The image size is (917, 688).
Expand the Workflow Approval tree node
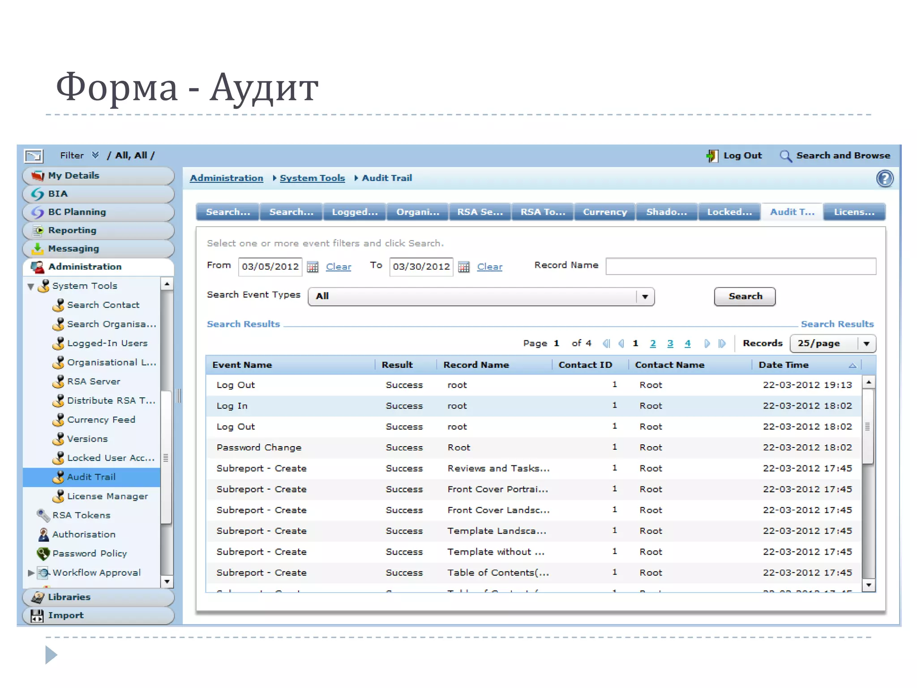click(30, 572)
